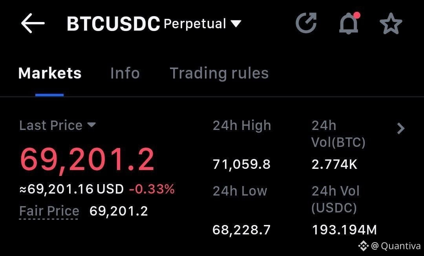Tap the -0.33% change percentage
This screenshot has height=256, width=424.
click(152, 189)
